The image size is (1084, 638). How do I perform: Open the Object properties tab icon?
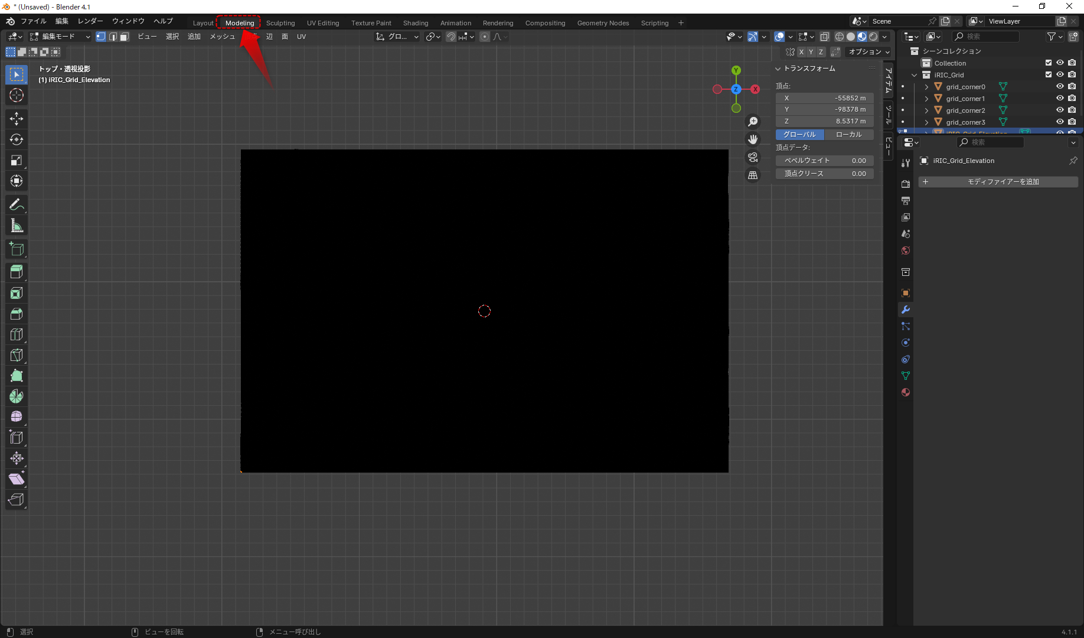(905, 293)
